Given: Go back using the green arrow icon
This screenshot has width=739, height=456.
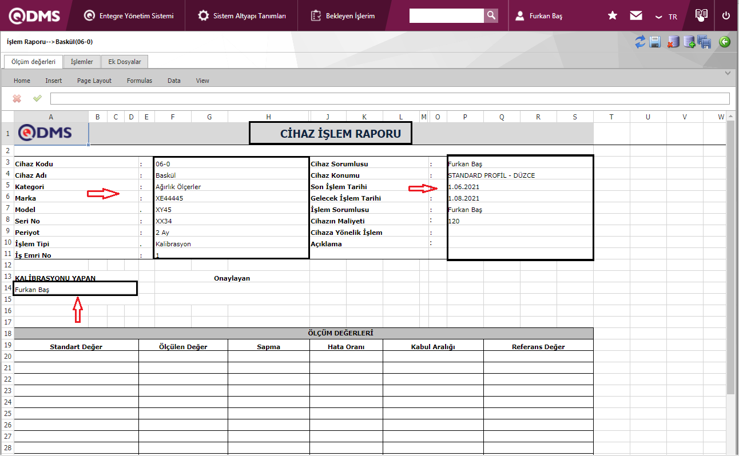Looking at the screenshot, I should click(x=725, y=42).
